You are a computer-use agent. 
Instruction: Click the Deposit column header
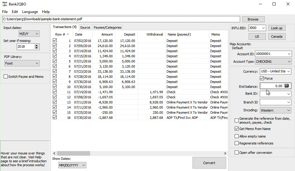[126, 34]
